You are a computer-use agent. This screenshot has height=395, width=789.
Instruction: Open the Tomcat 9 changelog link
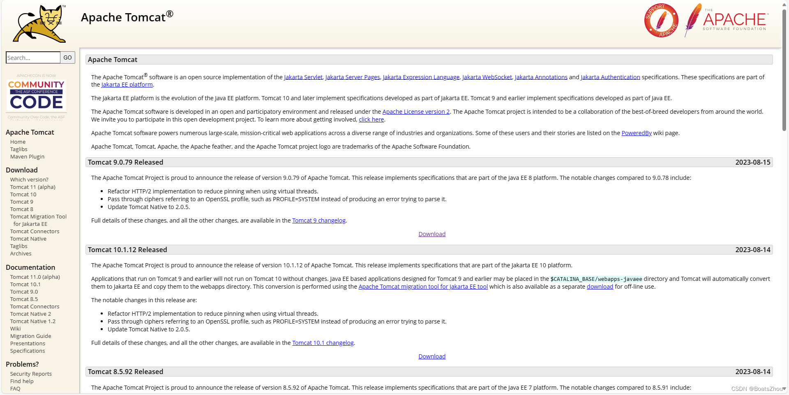[319, 220]
